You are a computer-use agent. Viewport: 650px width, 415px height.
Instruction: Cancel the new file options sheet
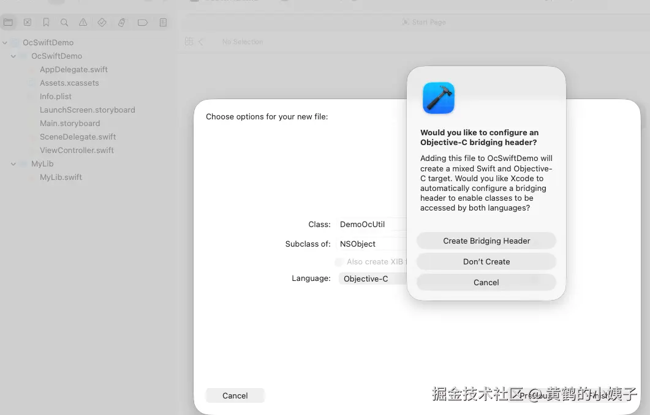235,395
